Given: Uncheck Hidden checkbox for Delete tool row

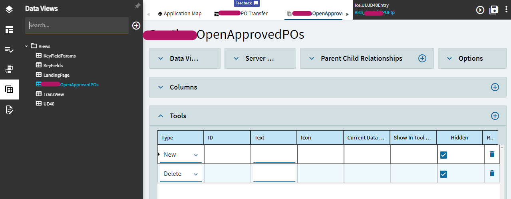Looking at the screenshot, I should (x=443, y=174).
